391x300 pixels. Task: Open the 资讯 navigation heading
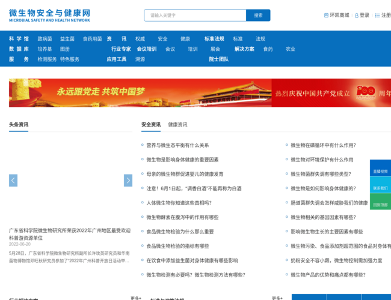click(x=117, y=39)
